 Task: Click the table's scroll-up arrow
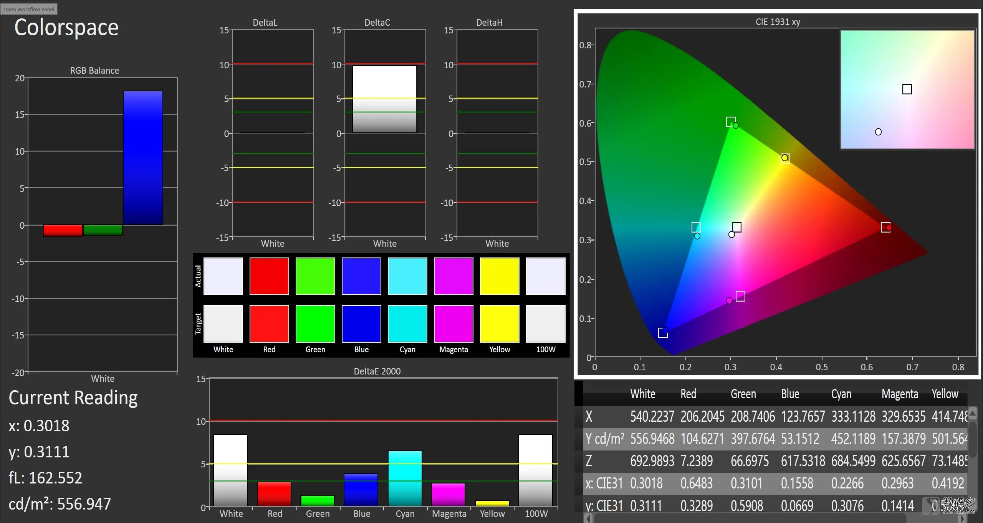972,413
